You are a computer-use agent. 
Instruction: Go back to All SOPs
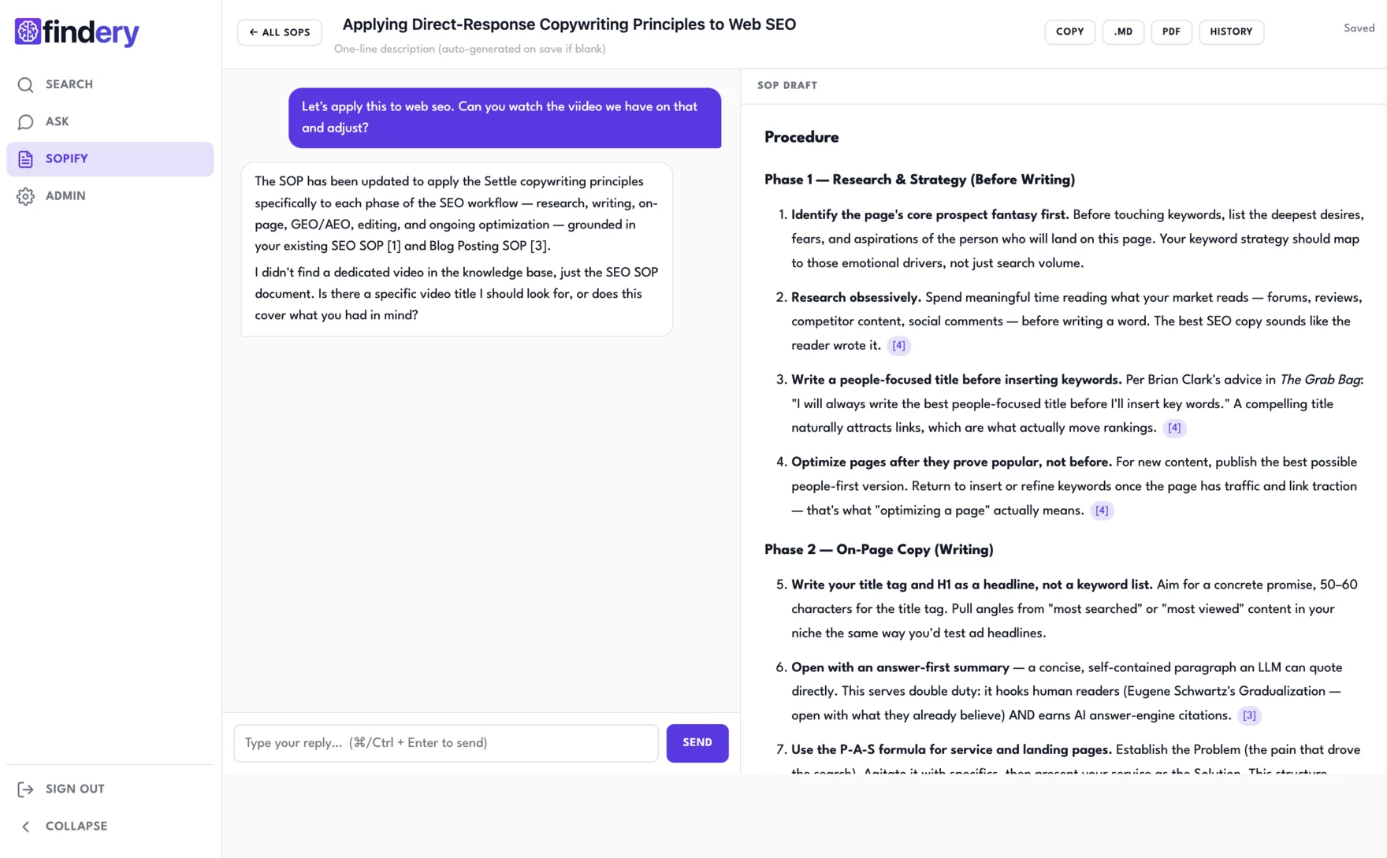tap(279, 32)
